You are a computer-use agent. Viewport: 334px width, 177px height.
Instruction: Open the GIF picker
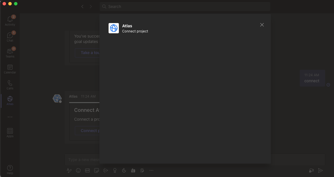[x=87, y=170]
